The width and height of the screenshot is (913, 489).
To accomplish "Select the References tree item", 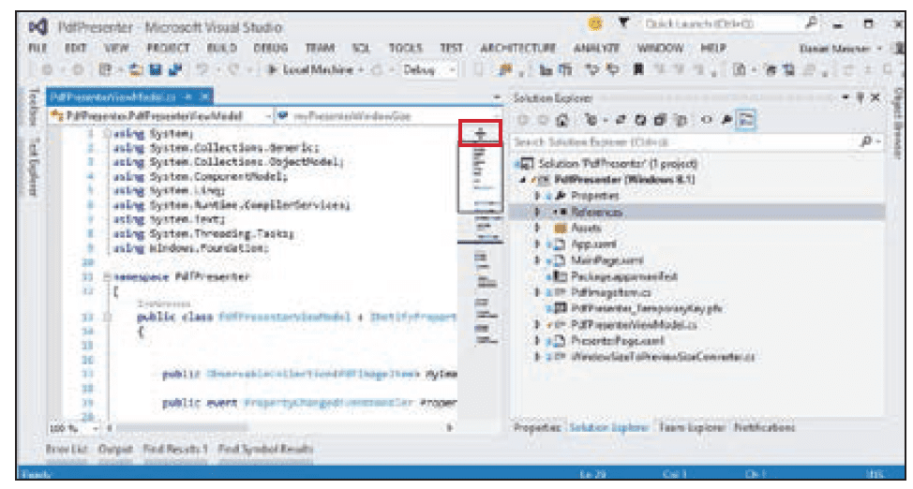I will point(596,212).
